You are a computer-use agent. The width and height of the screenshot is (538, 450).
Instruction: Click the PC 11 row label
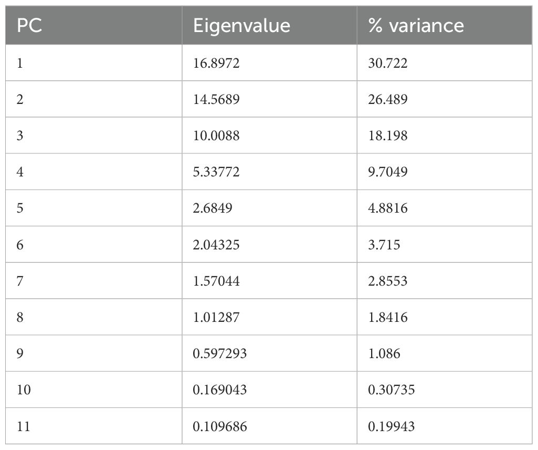pyautogui.click(x=24, y=426)
